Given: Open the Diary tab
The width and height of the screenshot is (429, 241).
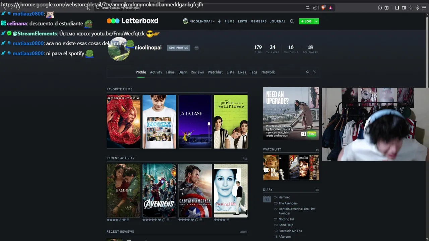Looking at the screenshot, I should pos(183,72).
